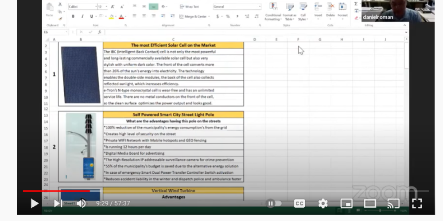The height and width of the screenshot is (221, 443).
Task: Click the AutoSum sigma icon
Action: [x=356, y=4]
